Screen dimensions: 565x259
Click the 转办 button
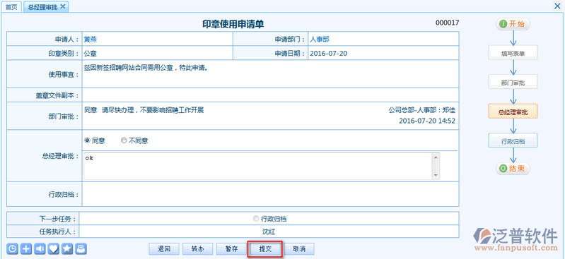click(x=197, y=248)
